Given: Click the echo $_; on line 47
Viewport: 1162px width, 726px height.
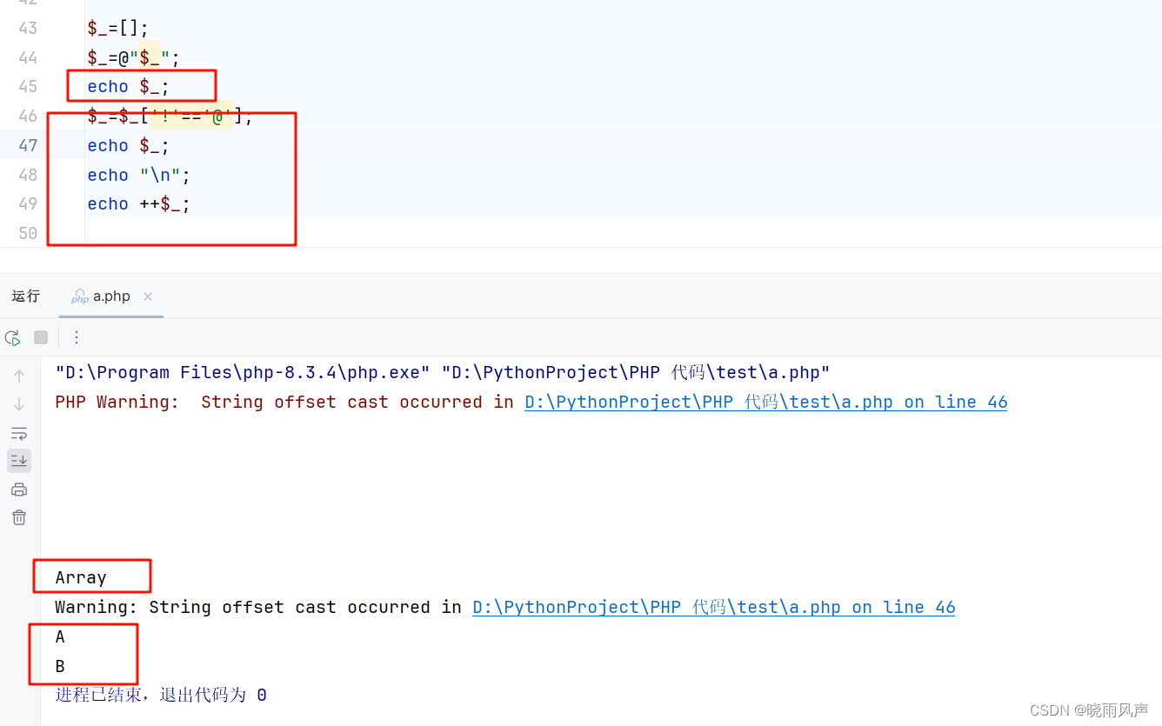Looking at the screenshot, I should click(x=129, y=145).
